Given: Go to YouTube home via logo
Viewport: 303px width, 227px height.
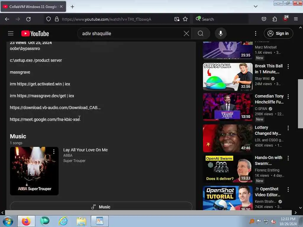Looking at the screenshot, I should 35,33.
